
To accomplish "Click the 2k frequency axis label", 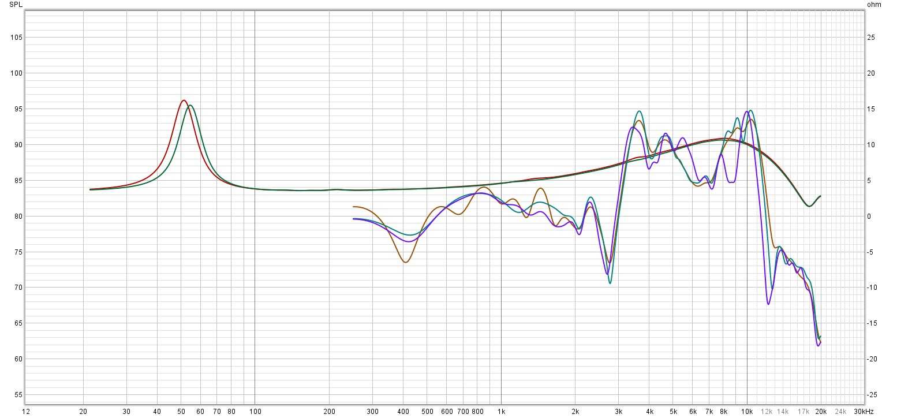I will click(575, 412).
